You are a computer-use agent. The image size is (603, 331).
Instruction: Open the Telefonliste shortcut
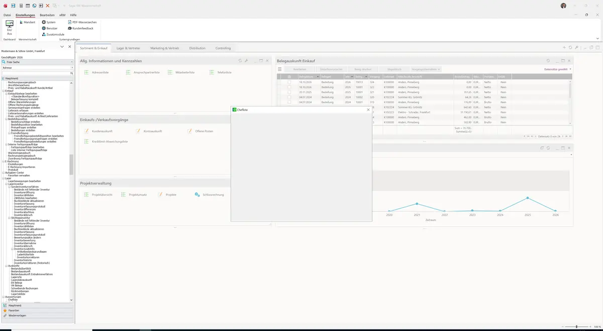221,72
